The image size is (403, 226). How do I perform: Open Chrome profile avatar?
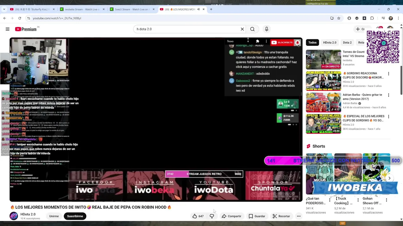pos(391,18)
